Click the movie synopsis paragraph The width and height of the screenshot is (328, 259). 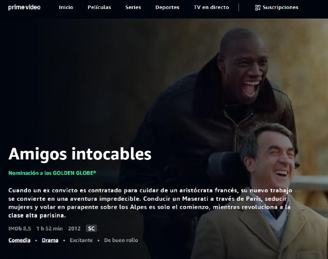(x=150, y=203)
